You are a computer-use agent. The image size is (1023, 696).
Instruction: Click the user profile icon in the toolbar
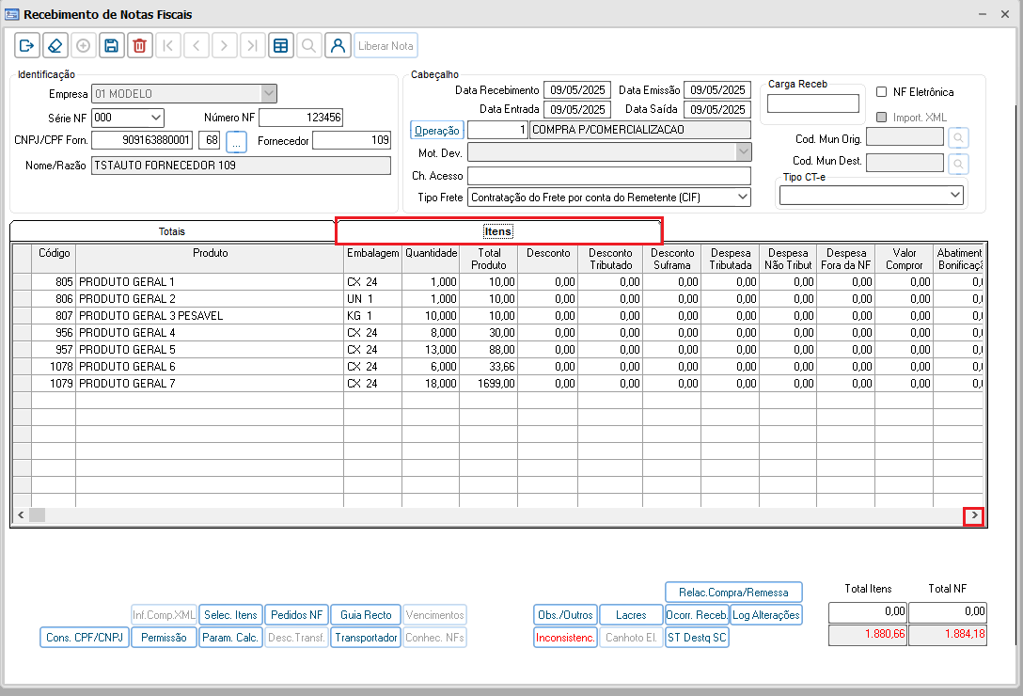(x=338, y=45)
